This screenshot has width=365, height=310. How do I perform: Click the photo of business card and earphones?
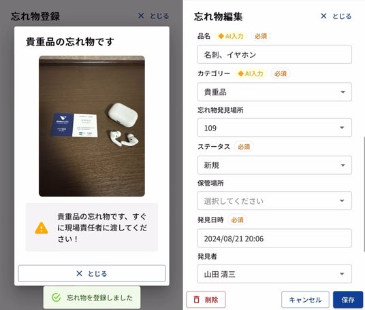(x=92, y=126)
